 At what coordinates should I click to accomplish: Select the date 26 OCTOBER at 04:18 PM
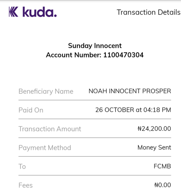[x=133, y=110]
